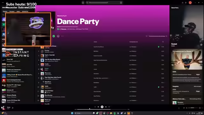
Task: Open friend activity icon
Action: coord(186,3)
